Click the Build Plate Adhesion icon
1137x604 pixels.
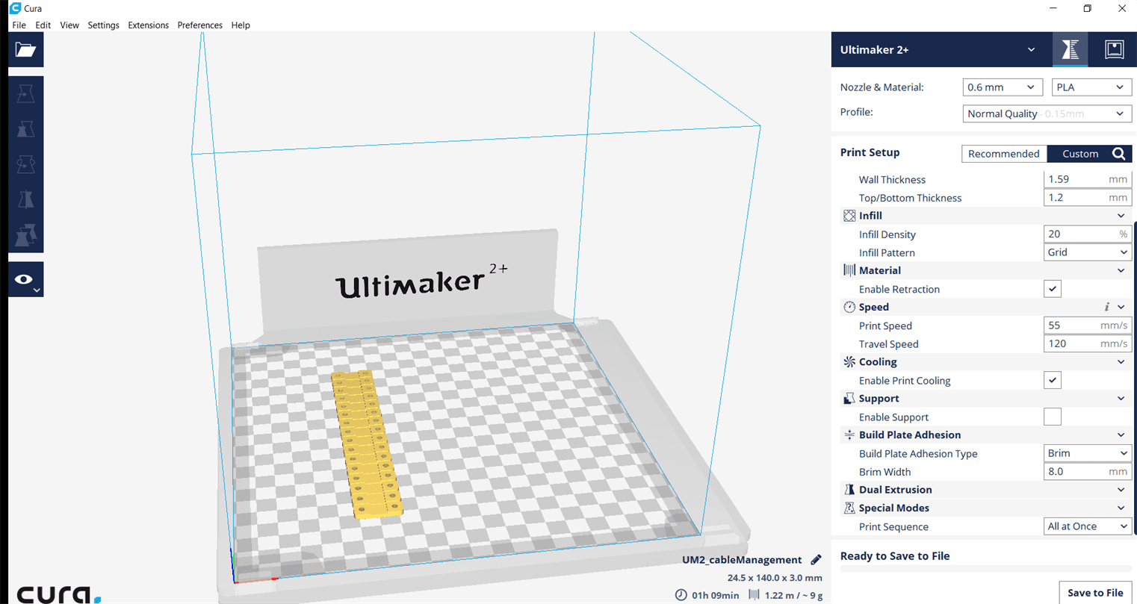[x=849, y=435]
